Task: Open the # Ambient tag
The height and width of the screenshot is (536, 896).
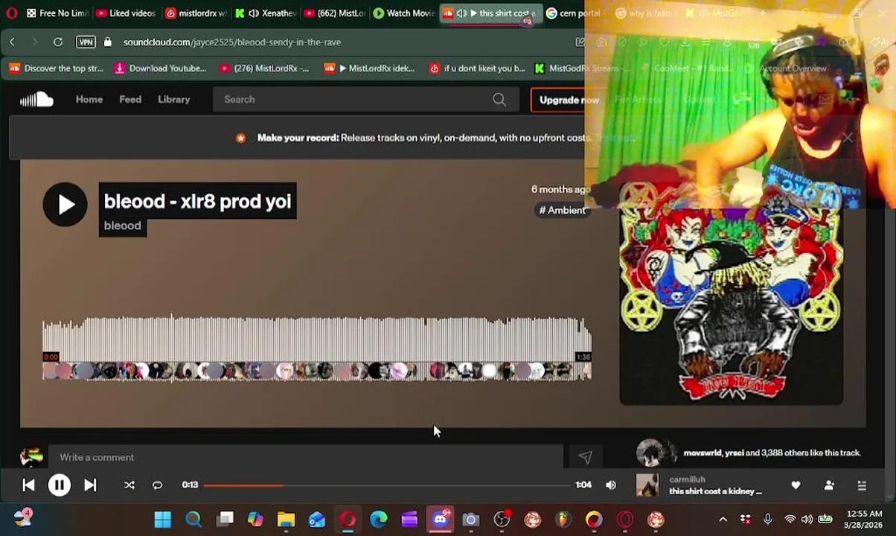Action: pyautogui.click(x=563, y=210)
